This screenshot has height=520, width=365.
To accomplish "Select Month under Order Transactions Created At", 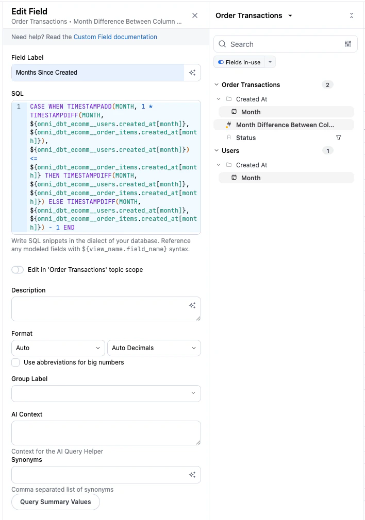I will (286, 112).
